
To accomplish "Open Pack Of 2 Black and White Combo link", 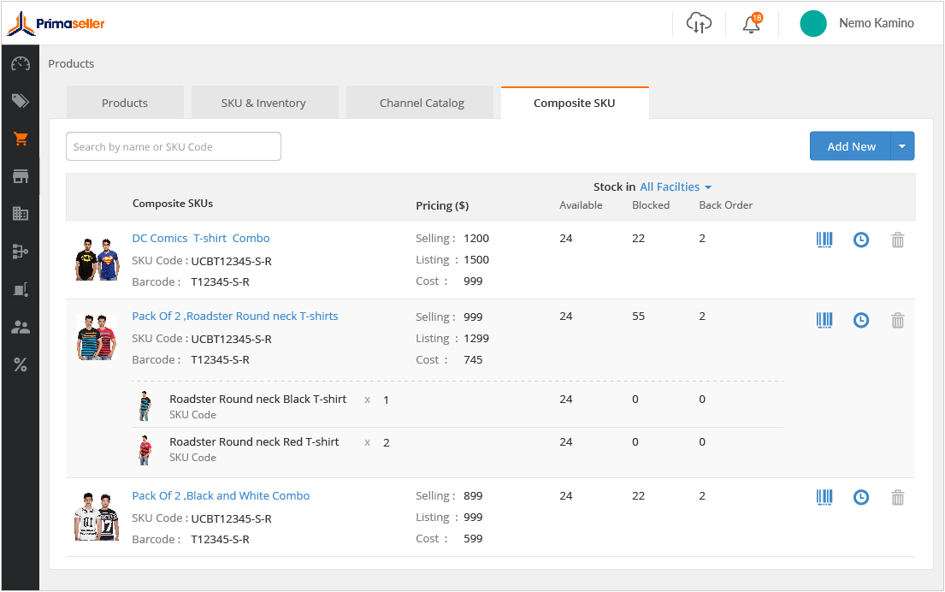I will pos(221,495).
